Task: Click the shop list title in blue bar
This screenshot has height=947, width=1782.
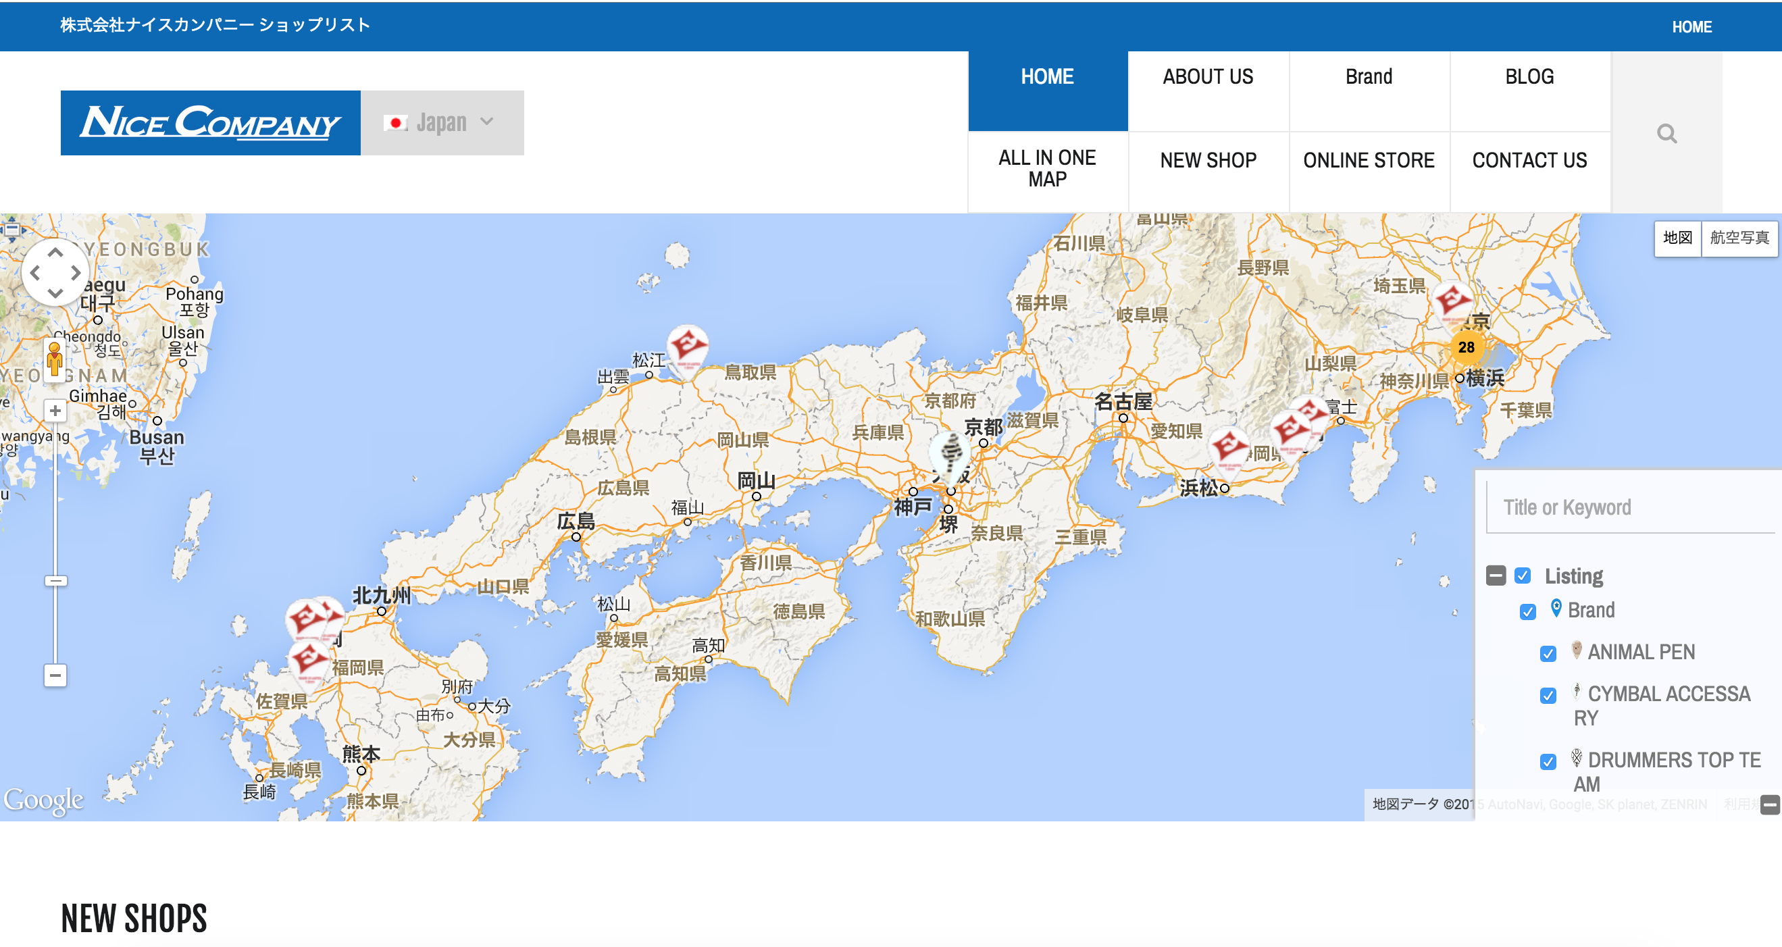Action: [215, 25]
